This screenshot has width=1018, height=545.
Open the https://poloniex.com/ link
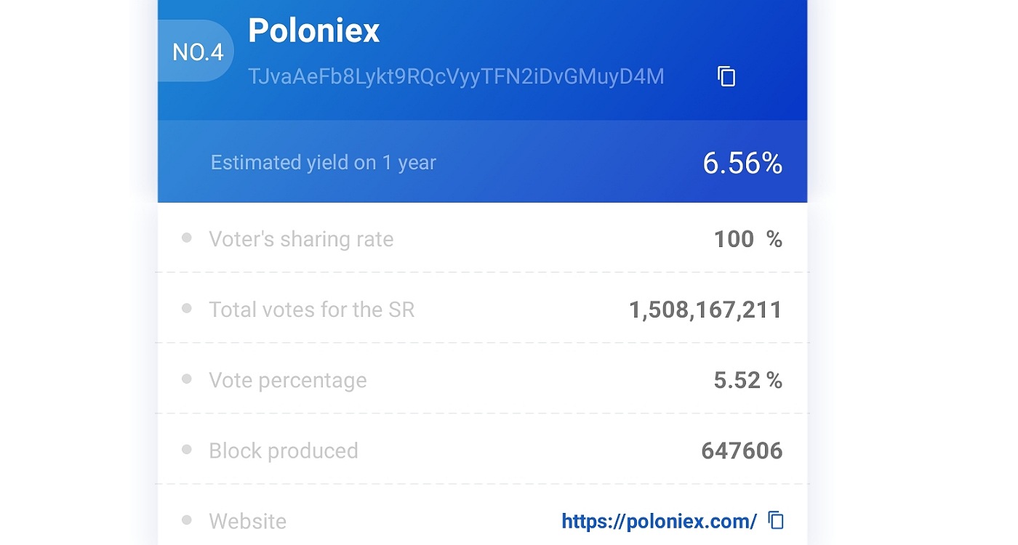pyautogui.click(x=660, y=521)
